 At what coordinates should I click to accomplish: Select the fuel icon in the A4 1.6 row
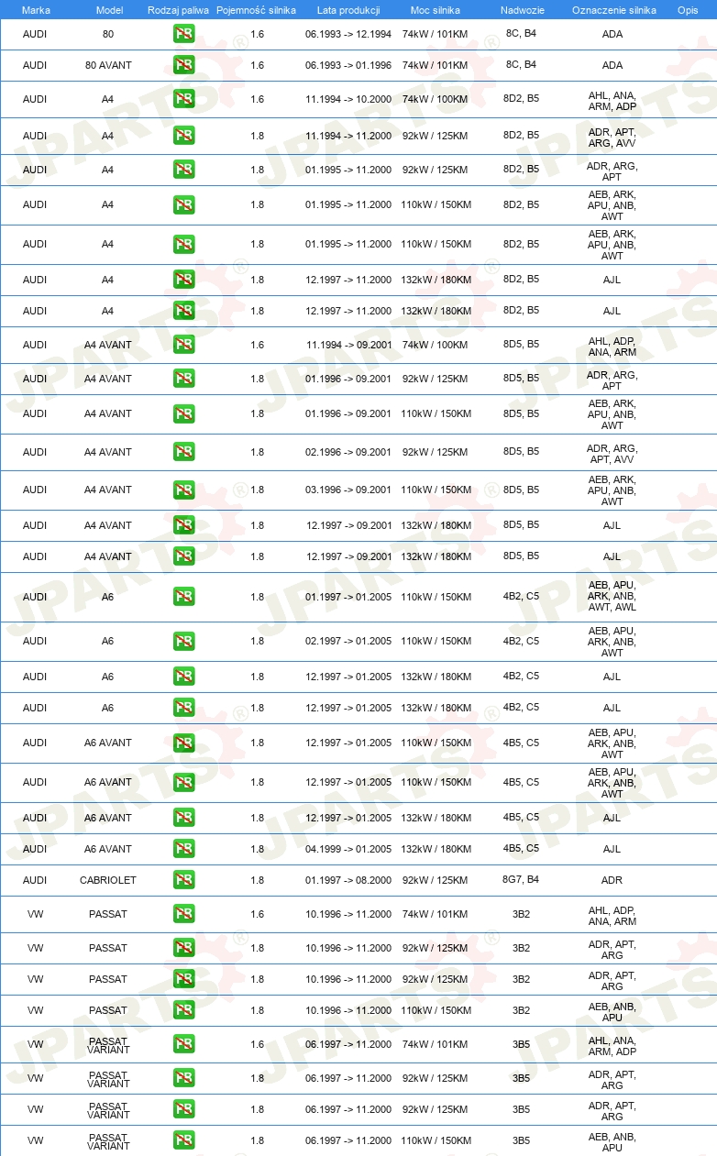(x=183, y=99)
